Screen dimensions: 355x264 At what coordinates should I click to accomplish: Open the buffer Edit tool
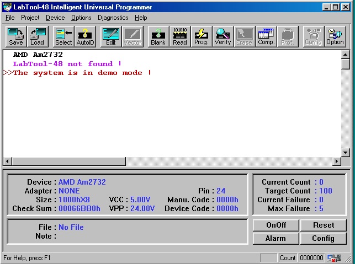click(111, 36)
